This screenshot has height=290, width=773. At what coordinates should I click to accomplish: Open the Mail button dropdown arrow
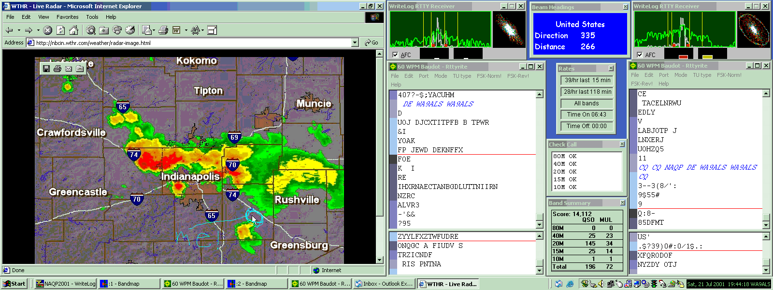click(x=154, y=30)
